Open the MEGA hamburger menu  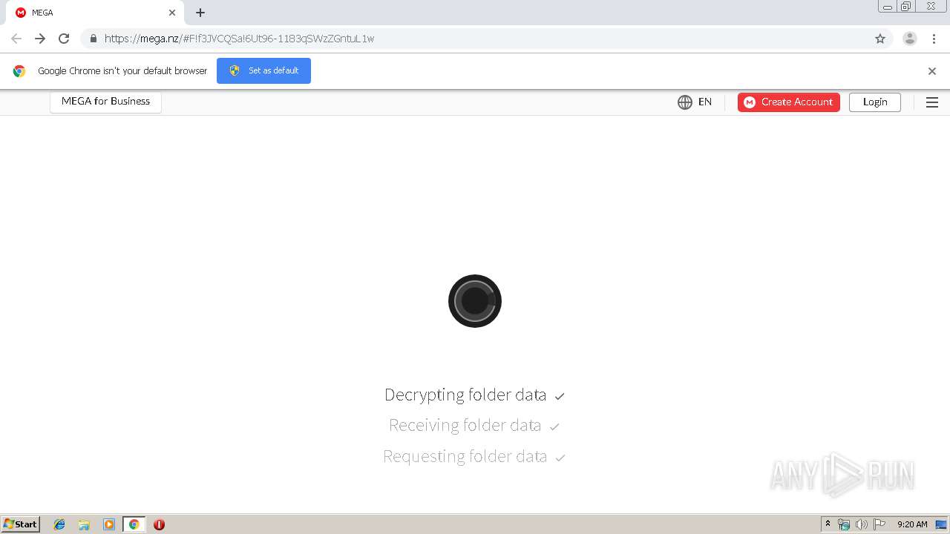point(932,102)
